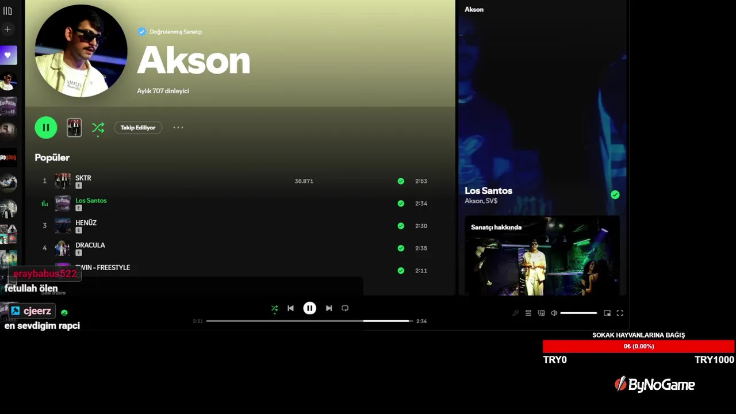This screenshot has height=414, width=736.
Task: Open the mini player icon
Action: click(607, 313)
